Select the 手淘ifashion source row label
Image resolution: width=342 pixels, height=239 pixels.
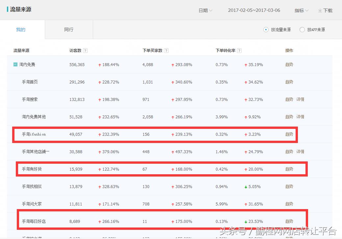(34, 134)
